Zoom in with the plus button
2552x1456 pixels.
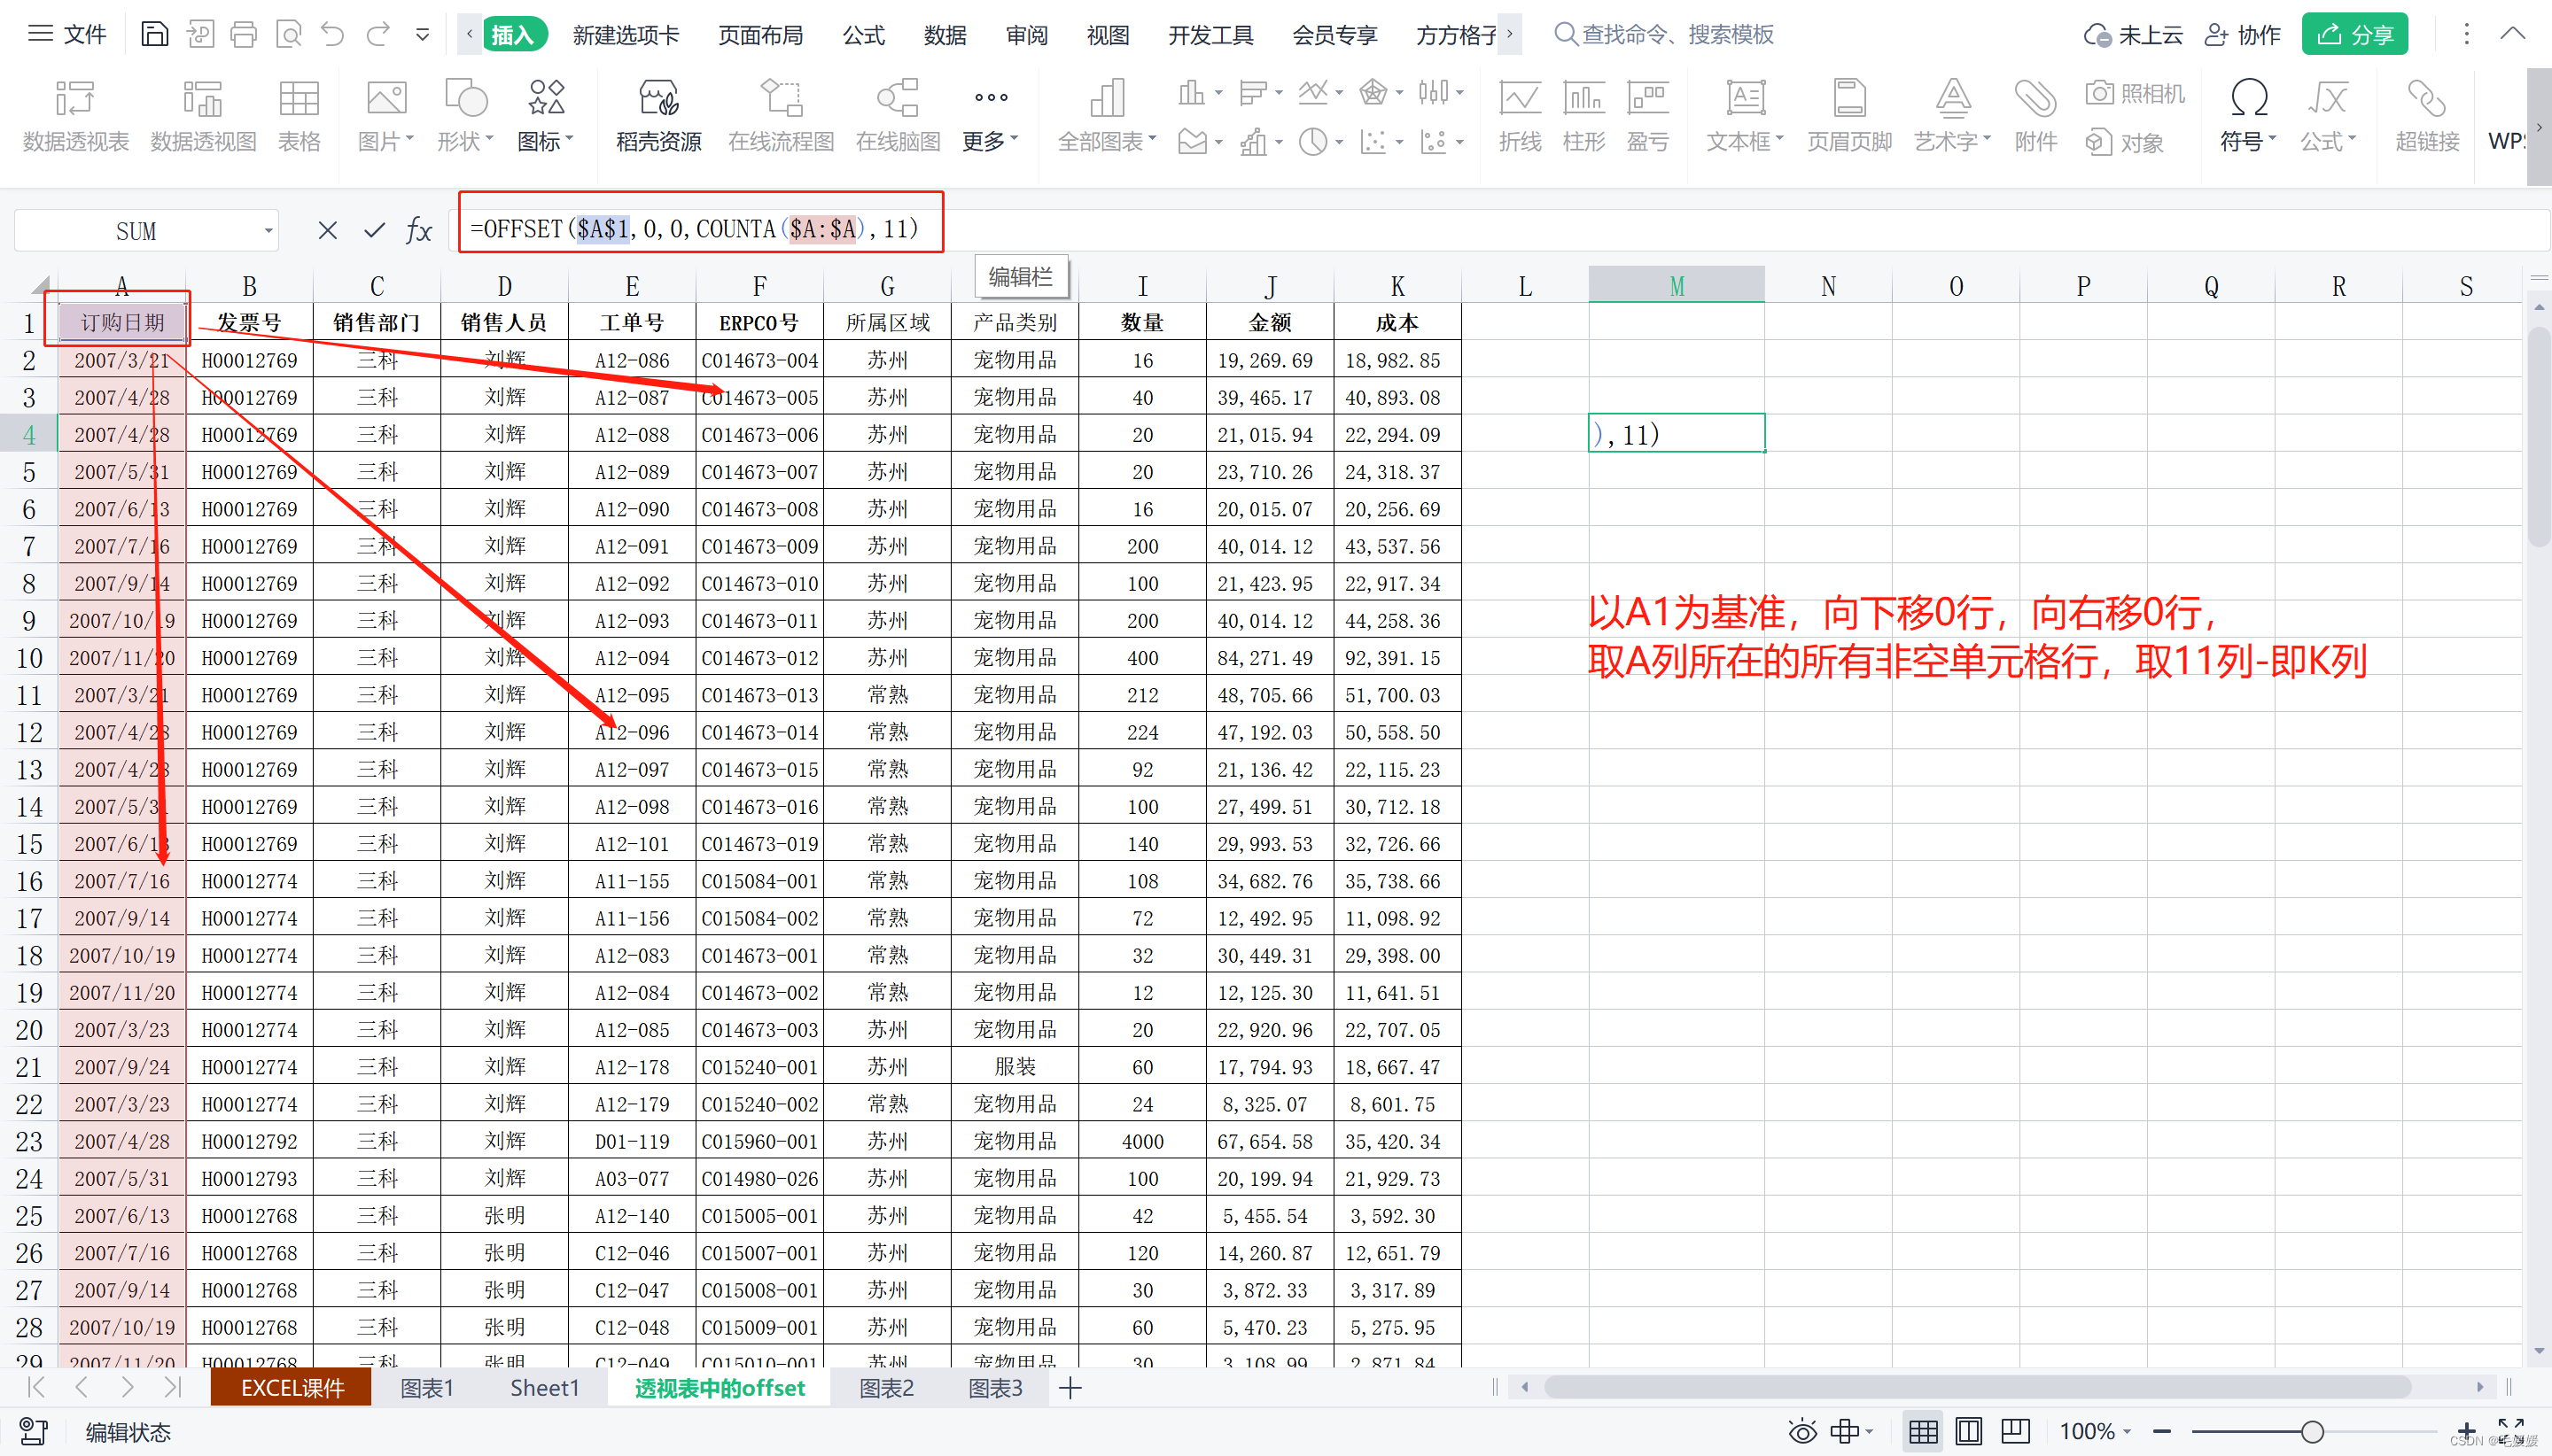2466,1432
